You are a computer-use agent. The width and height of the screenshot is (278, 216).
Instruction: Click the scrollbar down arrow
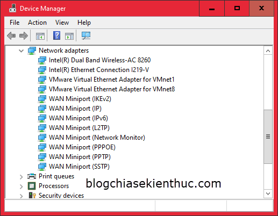click(x=268, y=193)
